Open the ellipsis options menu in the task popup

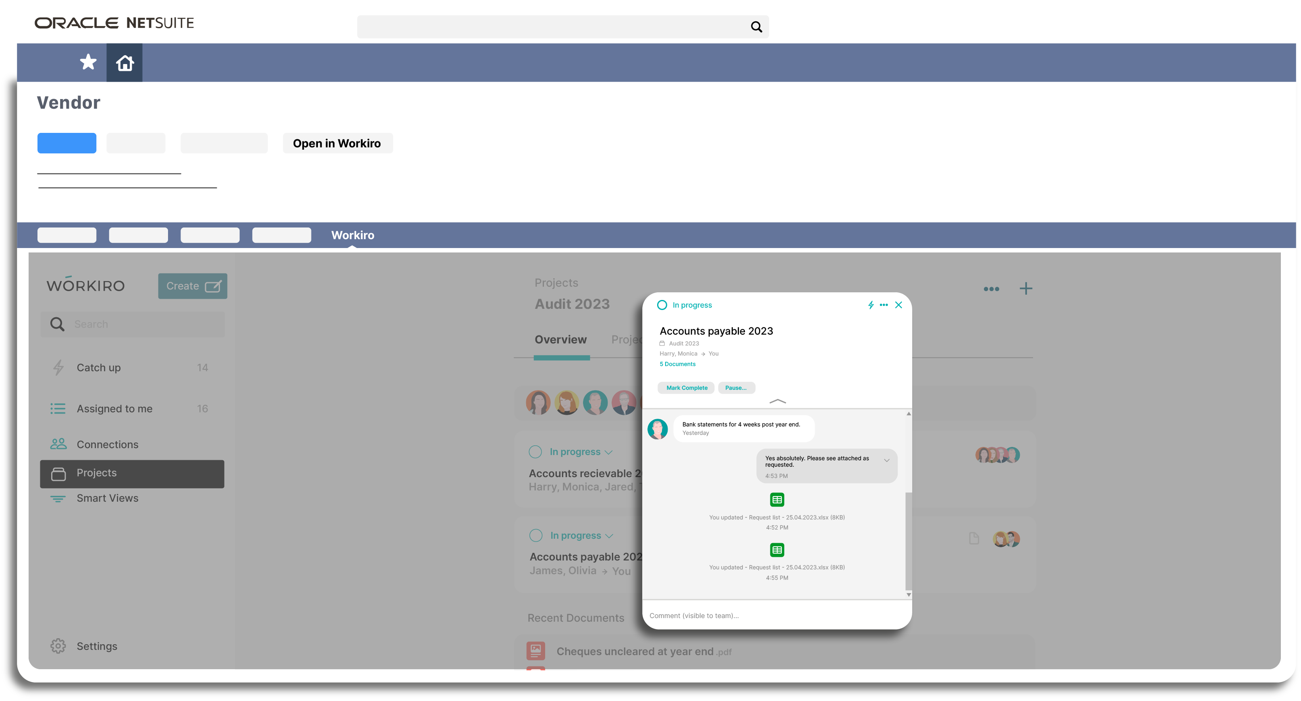pos(884,305)
